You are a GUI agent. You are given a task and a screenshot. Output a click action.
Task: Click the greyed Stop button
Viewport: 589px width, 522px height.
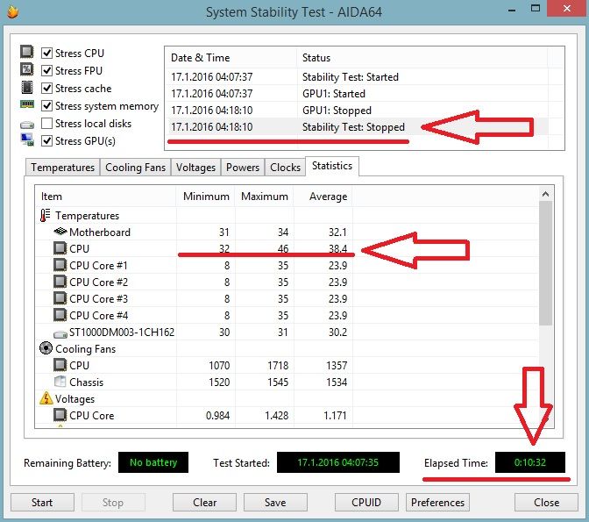pos(113,503)
